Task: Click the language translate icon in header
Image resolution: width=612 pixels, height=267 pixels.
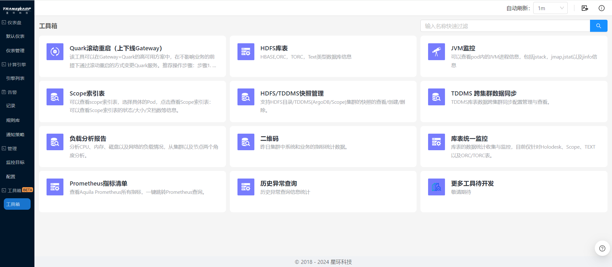Action: tap(585, 8)
